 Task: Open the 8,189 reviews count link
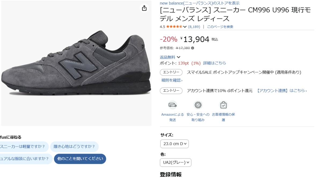[194, 27]
